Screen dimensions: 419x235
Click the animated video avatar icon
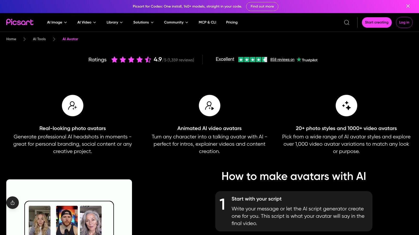(210, 105)
